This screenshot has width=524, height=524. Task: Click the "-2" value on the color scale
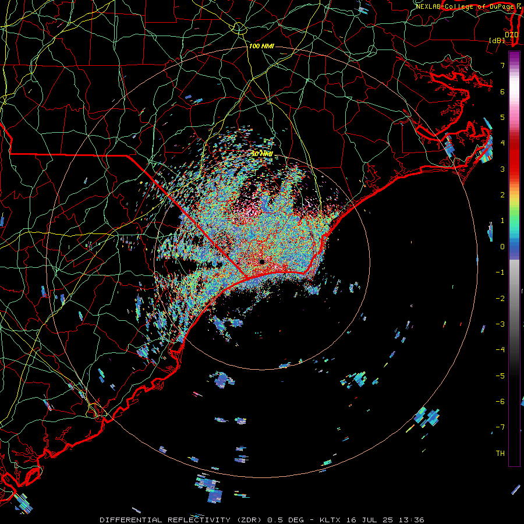[x=500, y=299]
